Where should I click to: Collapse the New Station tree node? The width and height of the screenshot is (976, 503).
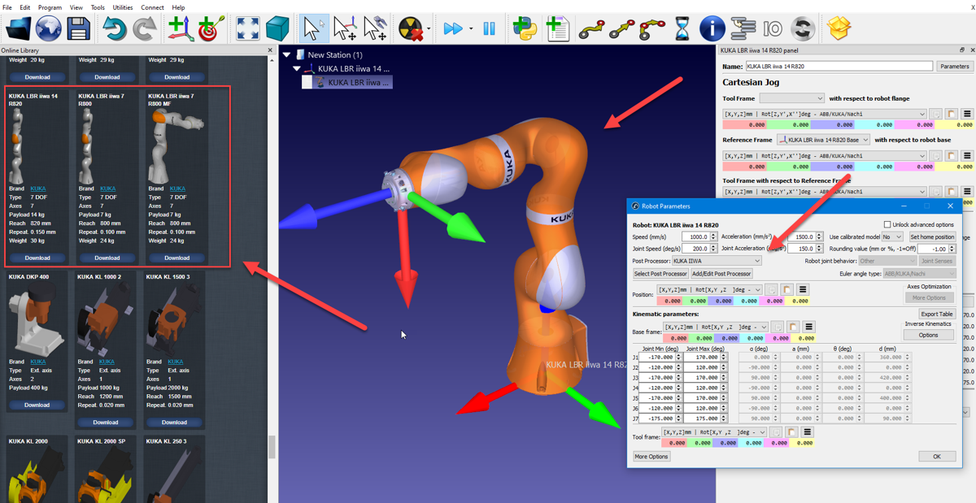(287, 55)
